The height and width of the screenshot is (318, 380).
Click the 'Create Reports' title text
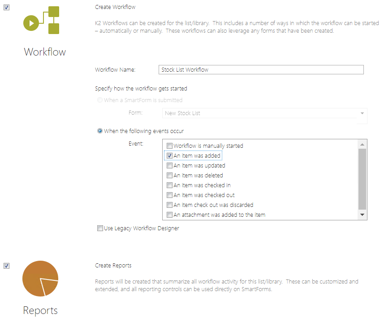pos(113,266)
